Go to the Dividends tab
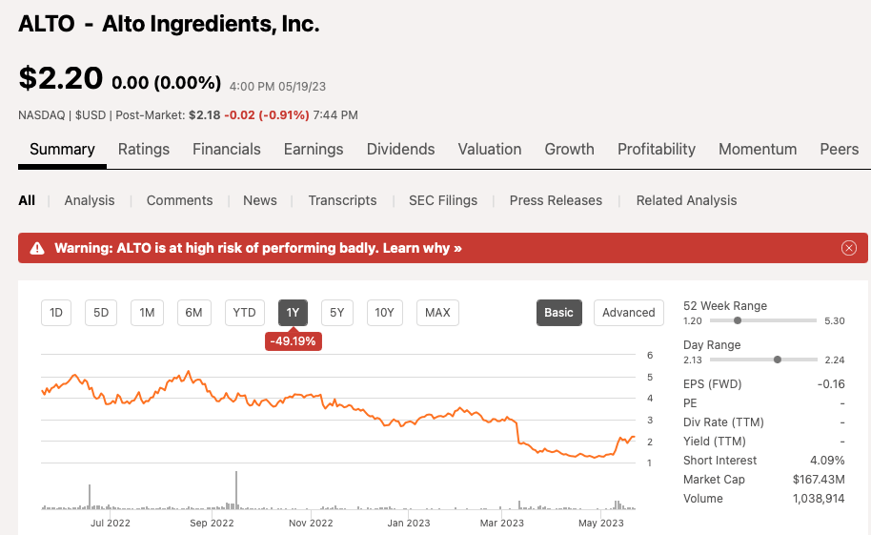Image resolution: width=871 pixels, height=535 pixels. [x=400, y=150]
